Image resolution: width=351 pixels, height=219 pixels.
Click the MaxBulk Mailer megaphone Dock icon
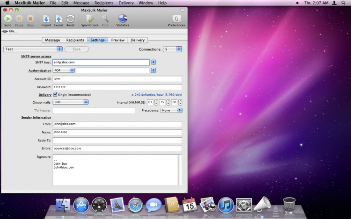coord(262,204)
